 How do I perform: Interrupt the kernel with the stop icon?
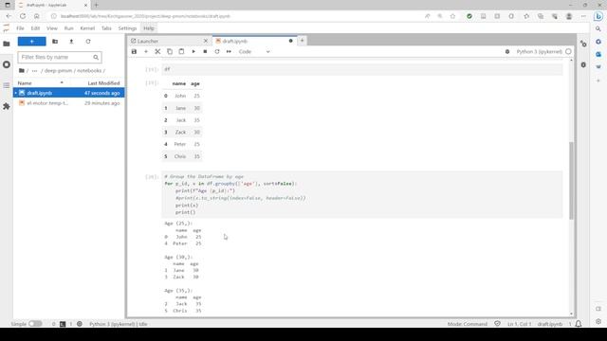point(205,51)
